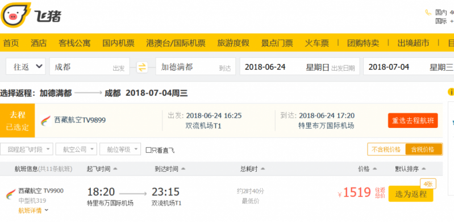Image resolution: width=454 pixels, height=222 pixels.
Task: Open the 往返 trip type dropdown
Action: (x=26, y=67)
